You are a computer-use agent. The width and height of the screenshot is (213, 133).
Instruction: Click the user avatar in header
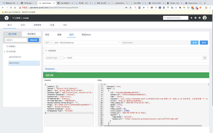tap(204, 18)
